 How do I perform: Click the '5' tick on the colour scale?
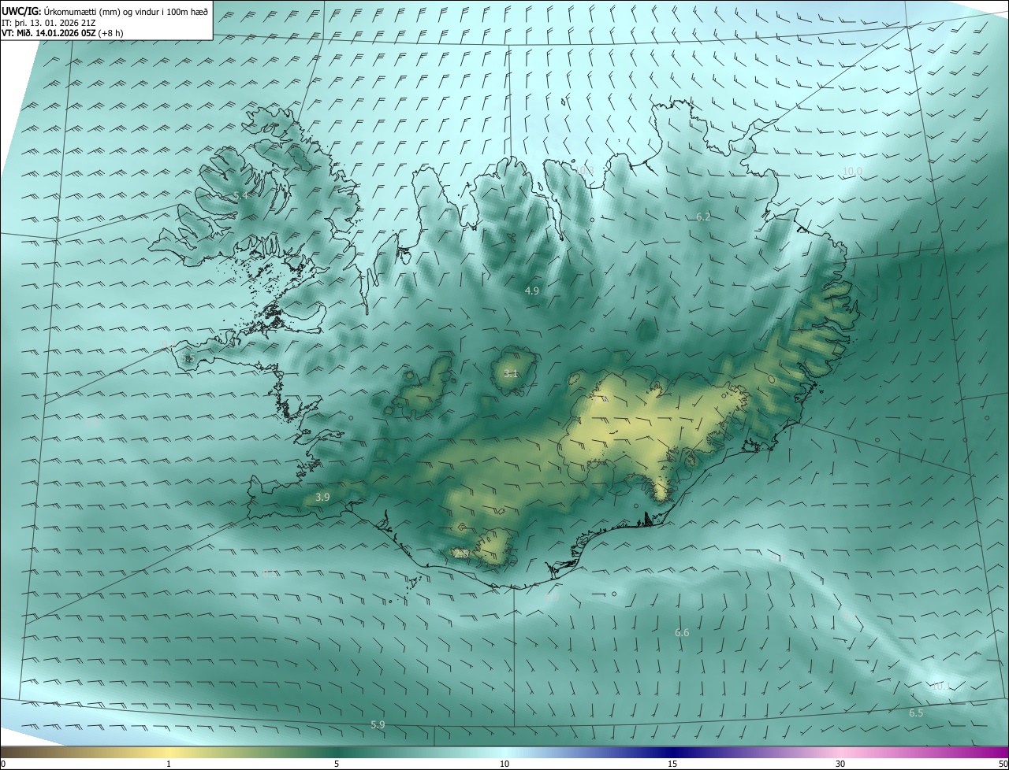(337, 764)
